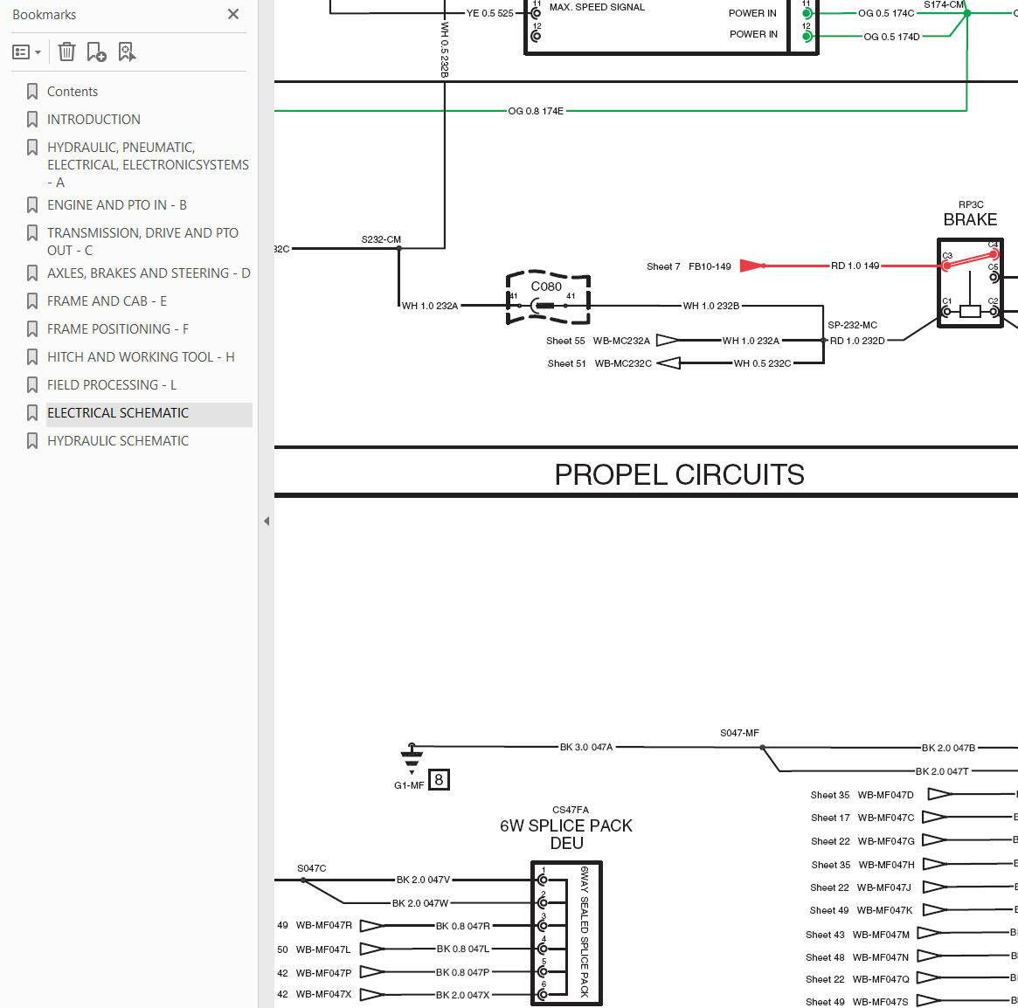Click bookmark icon beside HITCH AND WORKING TOOL
The image size is (1018, 1008).
click(x=31, y=357)
